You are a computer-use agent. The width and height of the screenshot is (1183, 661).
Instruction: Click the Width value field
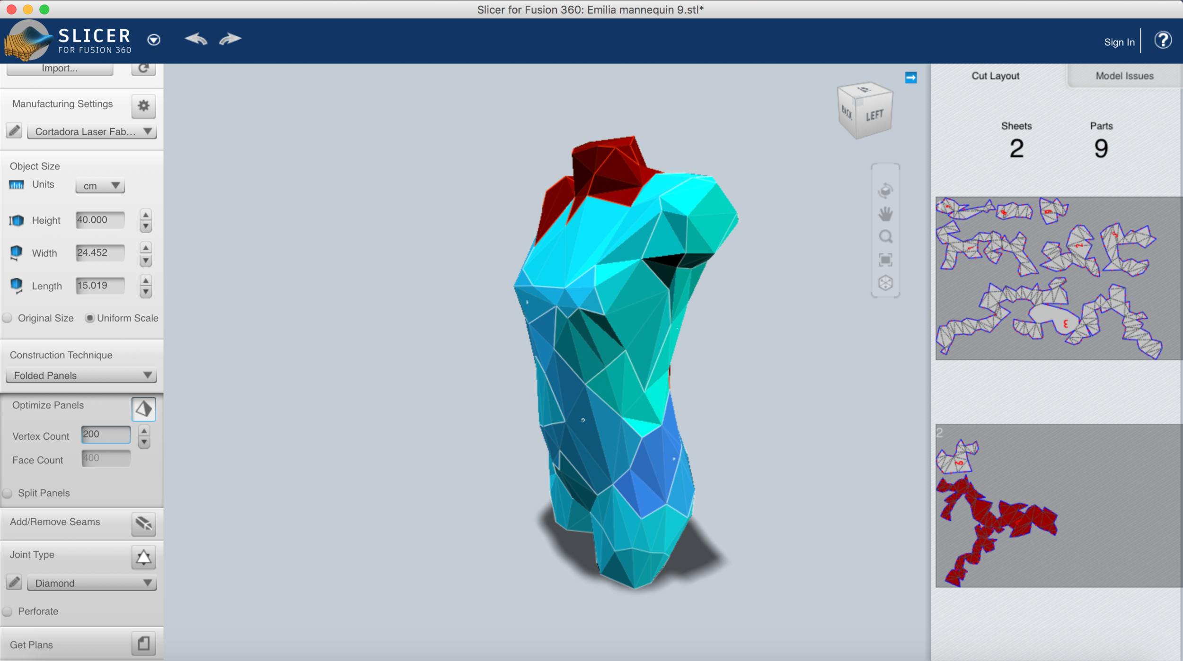click(x=100, y=252)
